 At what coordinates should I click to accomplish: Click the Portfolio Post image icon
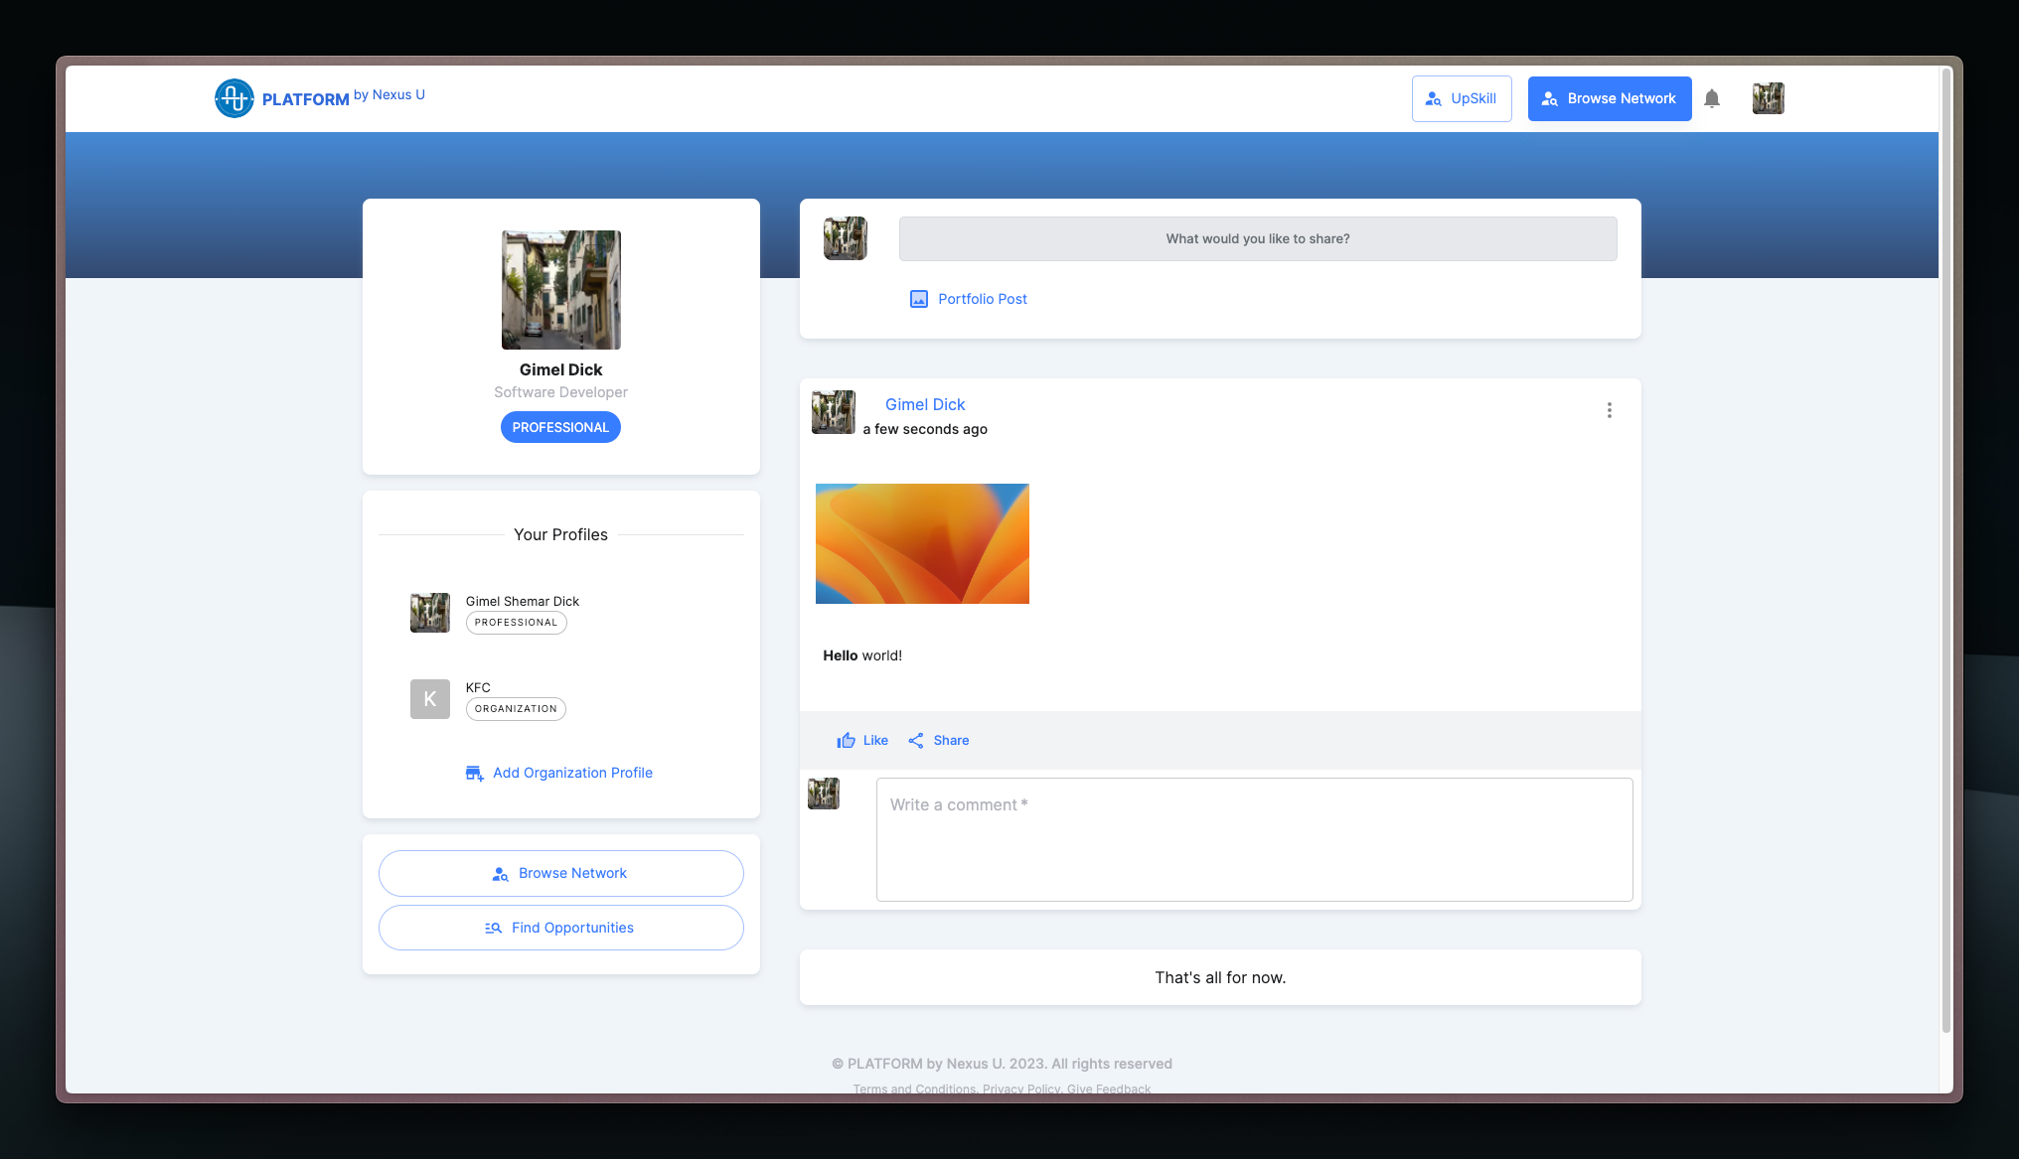point(919,299)
